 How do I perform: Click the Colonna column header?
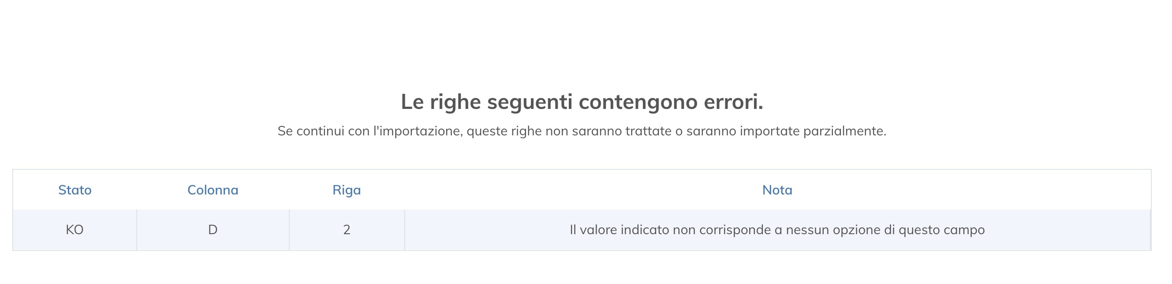[x=213, y=190]
